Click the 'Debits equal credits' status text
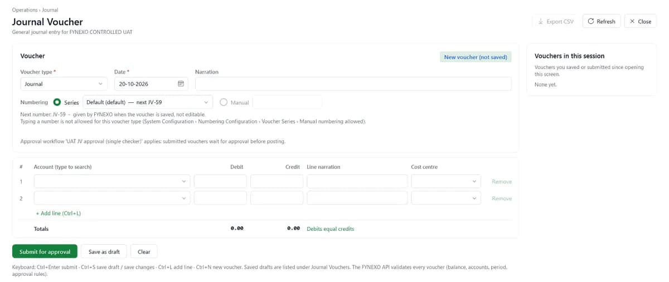 331,229
